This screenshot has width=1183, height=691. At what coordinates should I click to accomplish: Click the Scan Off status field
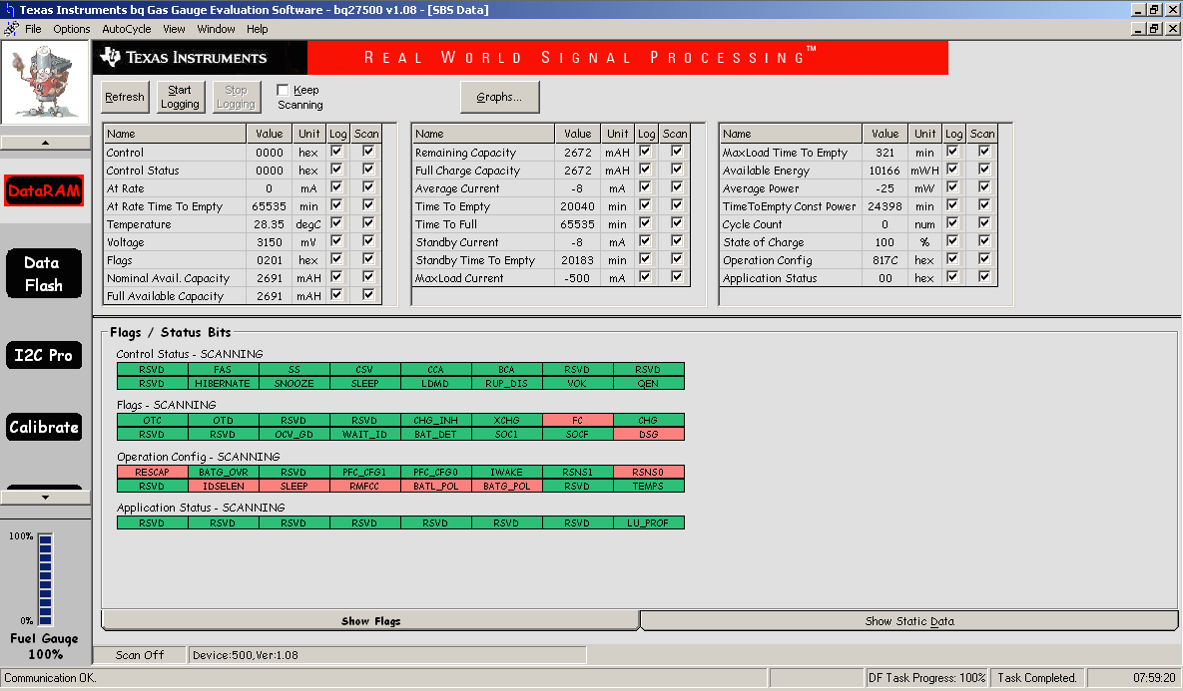pyautogui.click(x=140, y=655)
